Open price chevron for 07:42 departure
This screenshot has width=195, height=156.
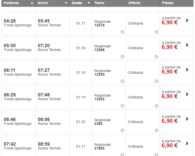[x=187, y=144]
